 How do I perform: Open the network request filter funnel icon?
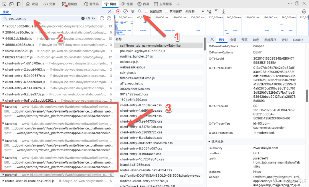pos(133,11)
